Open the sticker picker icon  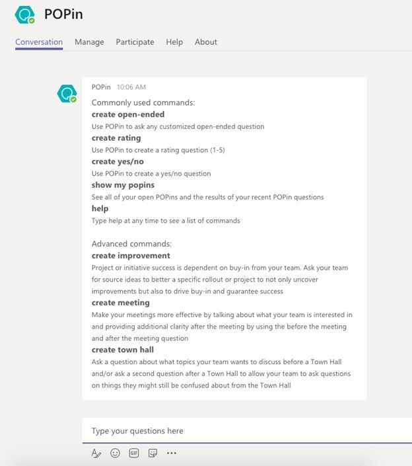tap(153, 453)
